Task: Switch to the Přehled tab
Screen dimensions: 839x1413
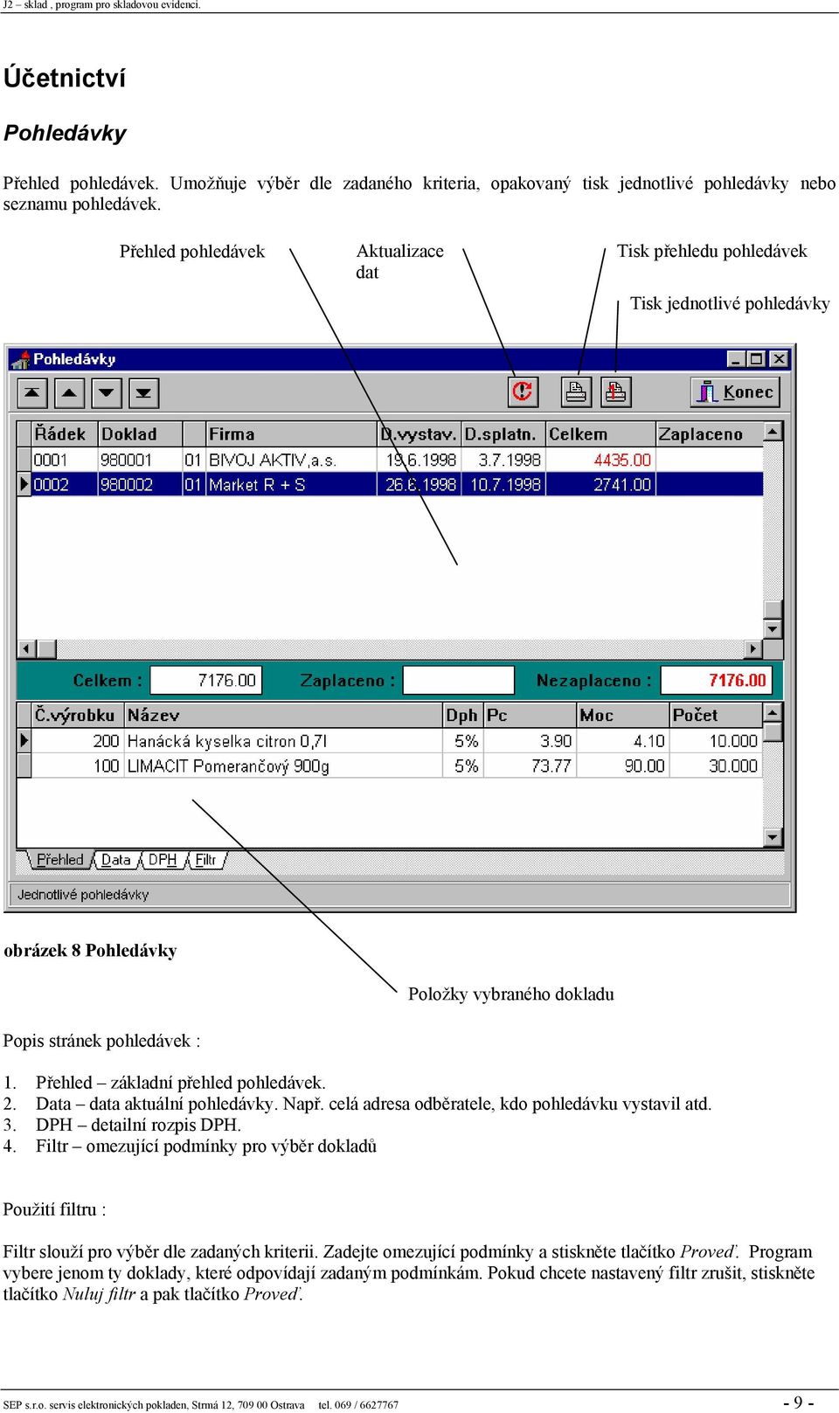Action: [59, 860]
